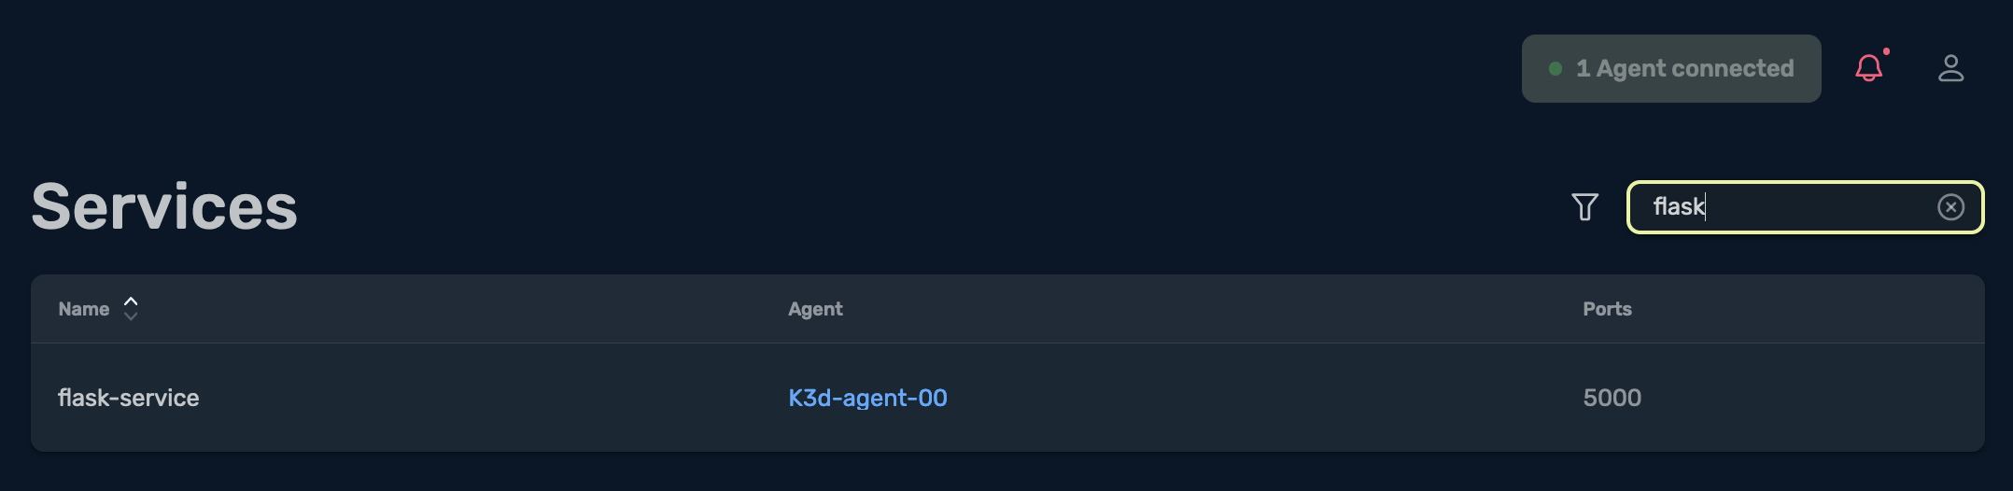2013x491 pixels.
Task: Open the user profile menu
Action: point(1950,68)
